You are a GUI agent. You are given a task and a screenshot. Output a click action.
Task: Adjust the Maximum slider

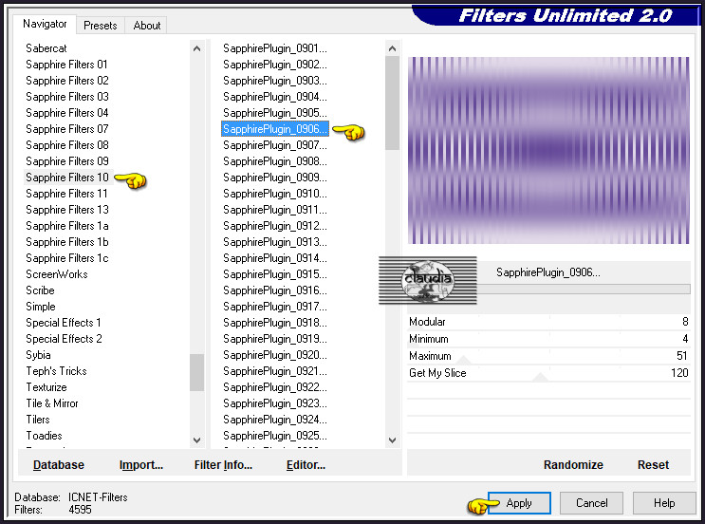tap(548, 356)
